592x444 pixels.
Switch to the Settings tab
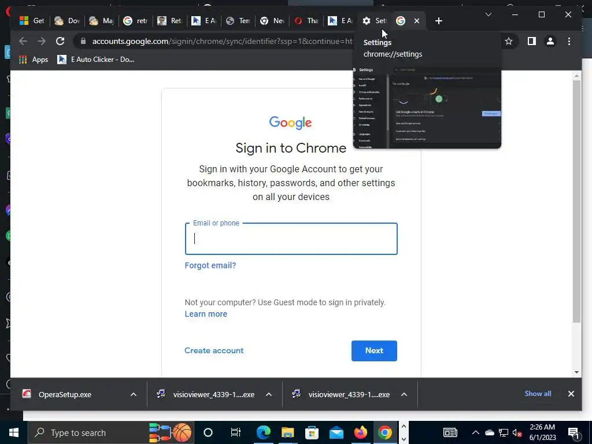pyautogui.click(x=374, y=21)
